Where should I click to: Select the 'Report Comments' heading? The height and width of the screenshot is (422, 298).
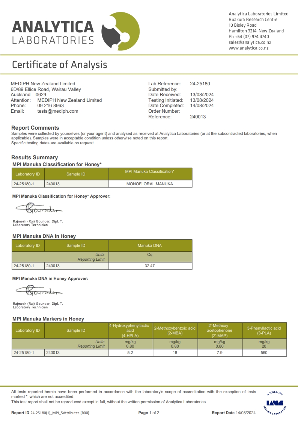click(35, 128)
